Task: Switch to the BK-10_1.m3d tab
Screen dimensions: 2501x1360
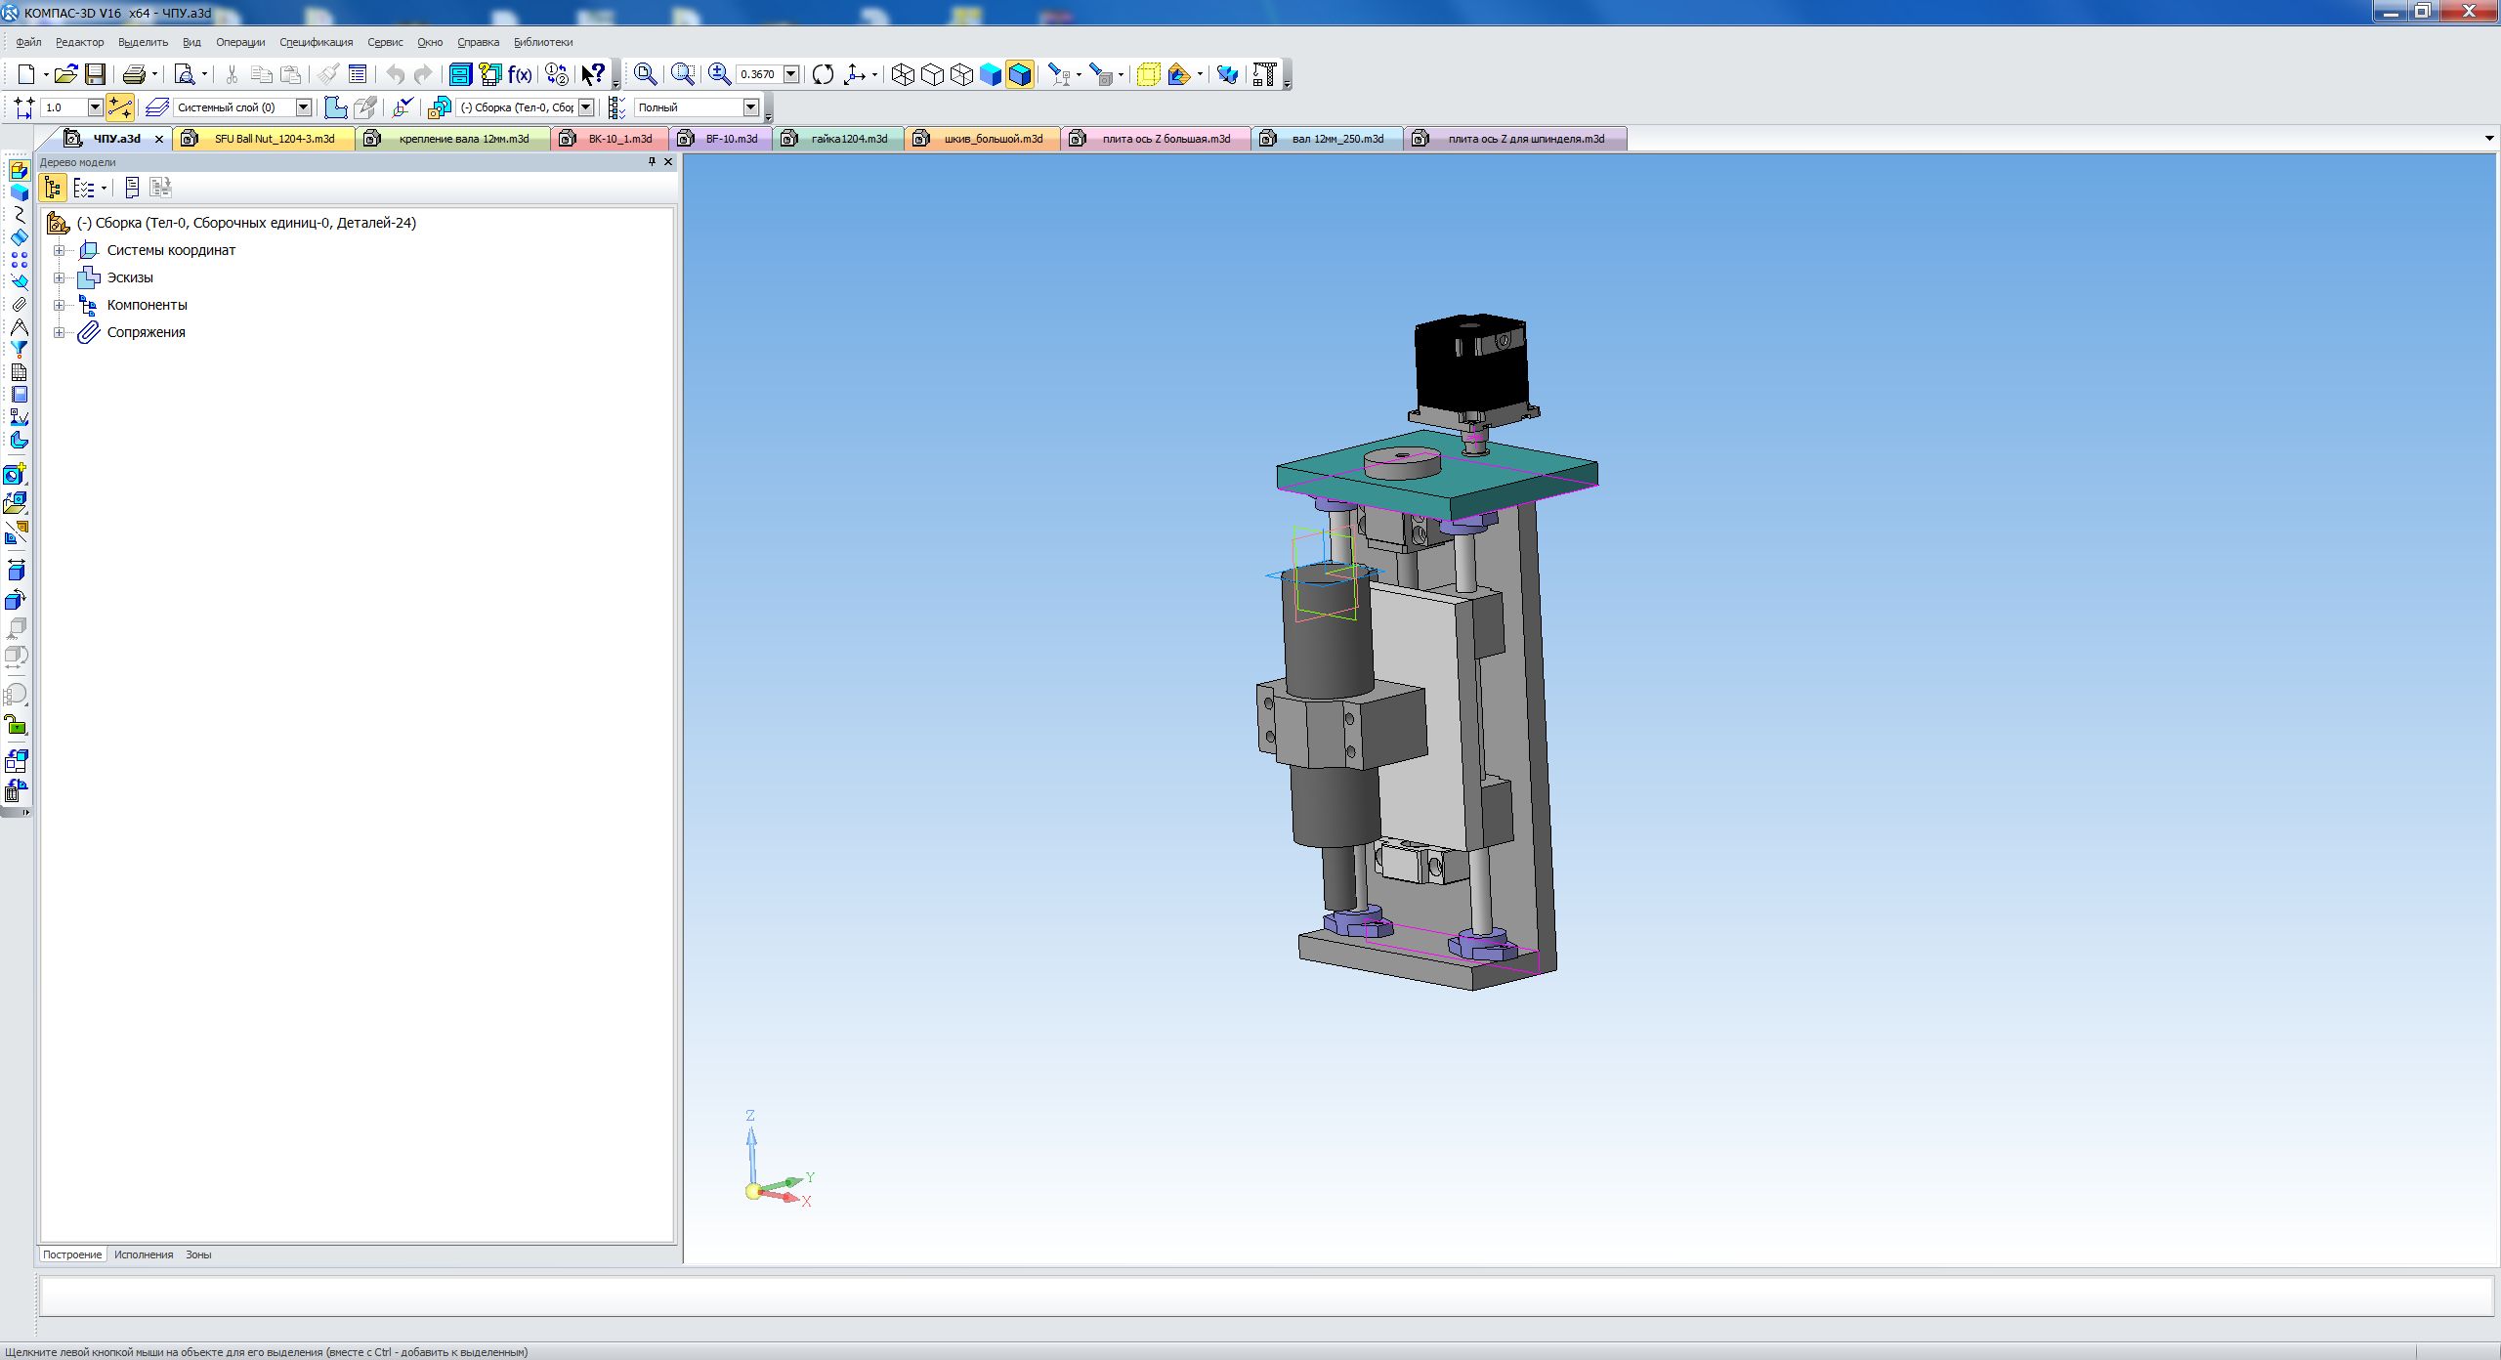Action: [619, 139]
